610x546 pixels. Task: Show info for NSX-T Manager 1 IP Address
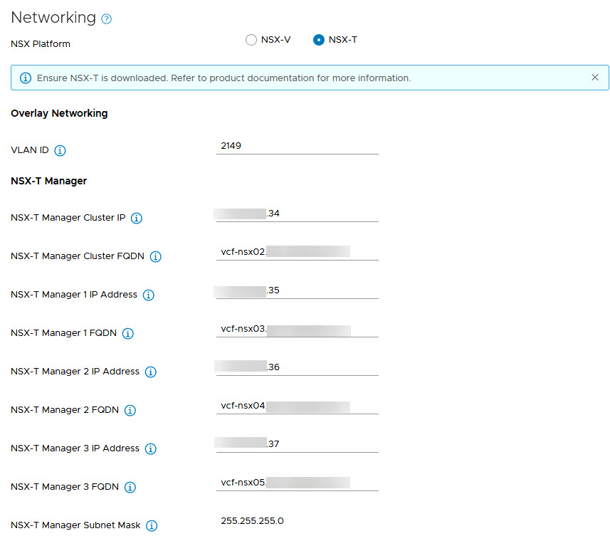pyautogui.click(x=149, y=295)
